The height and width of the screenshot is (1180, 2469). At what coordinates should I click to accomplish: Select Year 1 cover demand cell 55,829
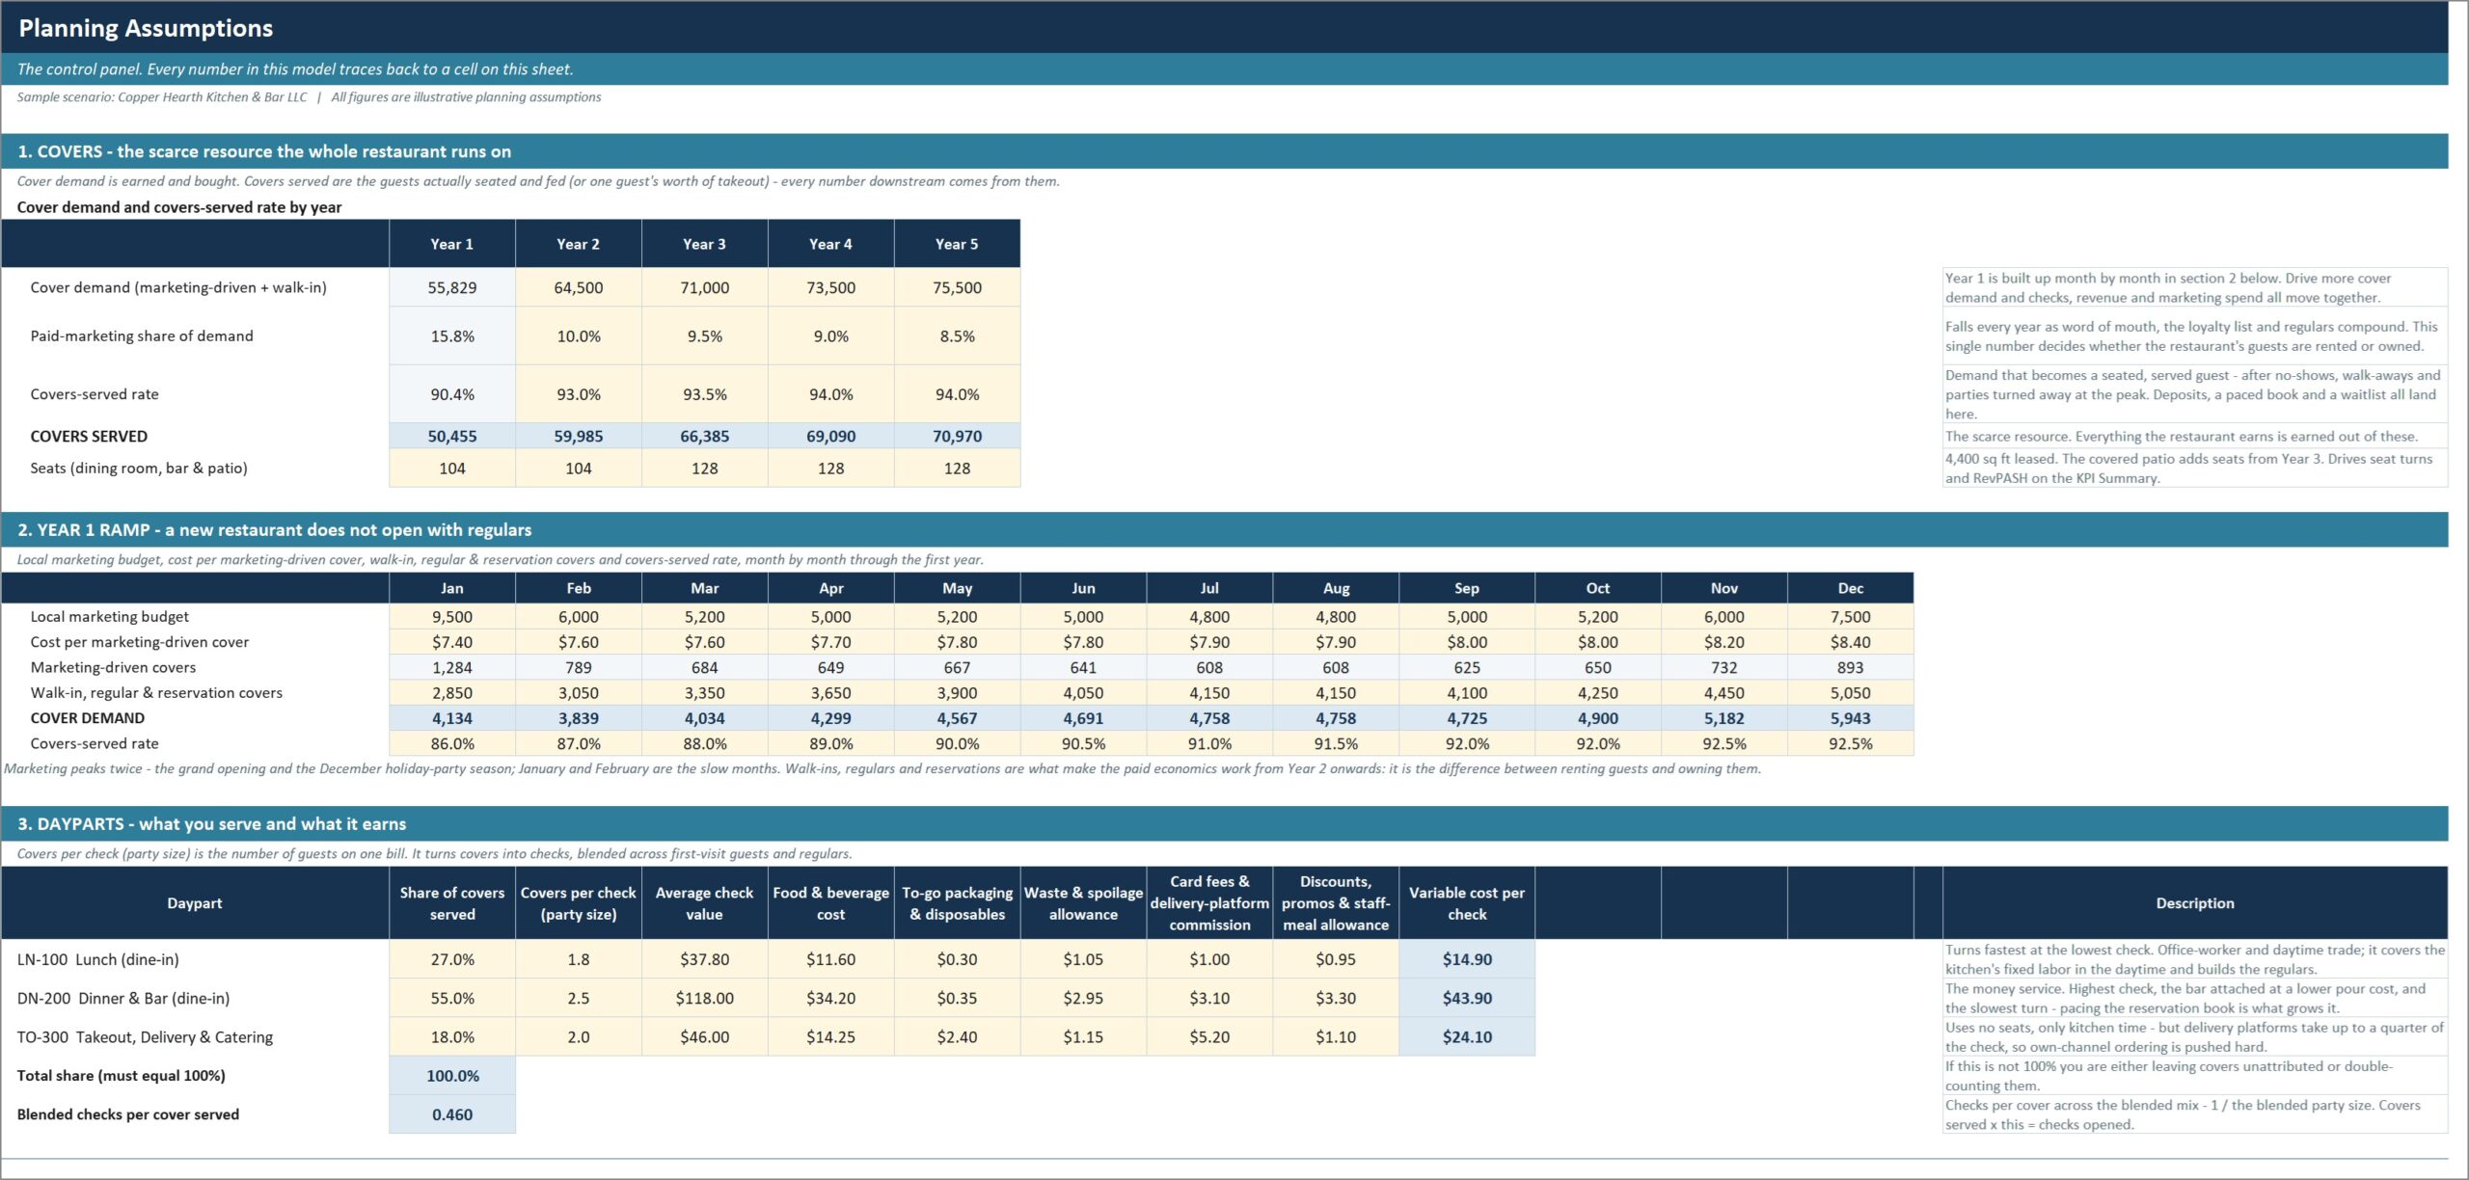451,287
